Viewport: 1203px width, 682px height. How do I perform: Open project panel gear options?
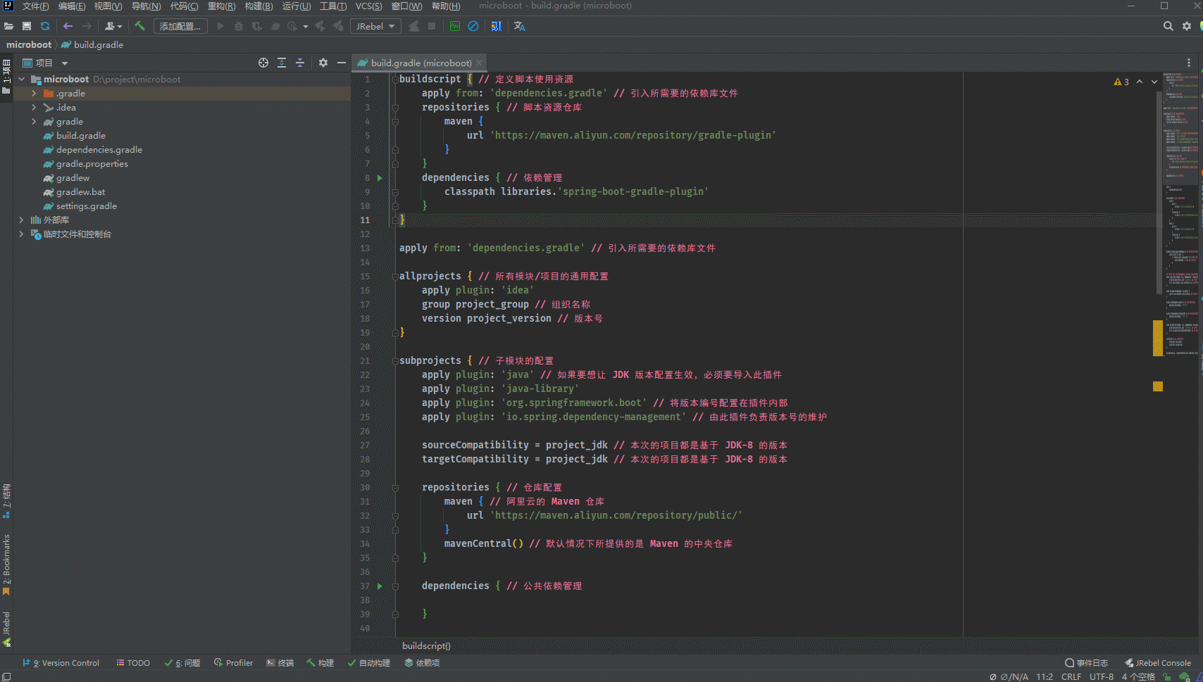[323, 63]
